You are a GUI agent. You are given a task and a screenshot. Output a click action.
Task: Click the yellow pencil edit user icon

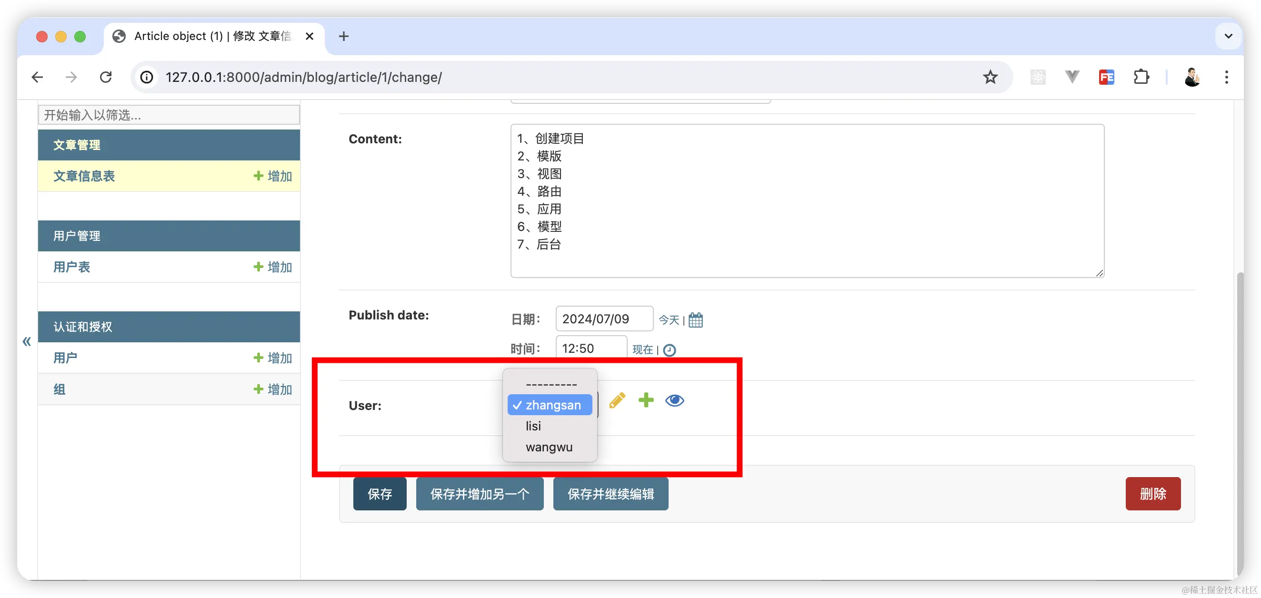(617, 400)
